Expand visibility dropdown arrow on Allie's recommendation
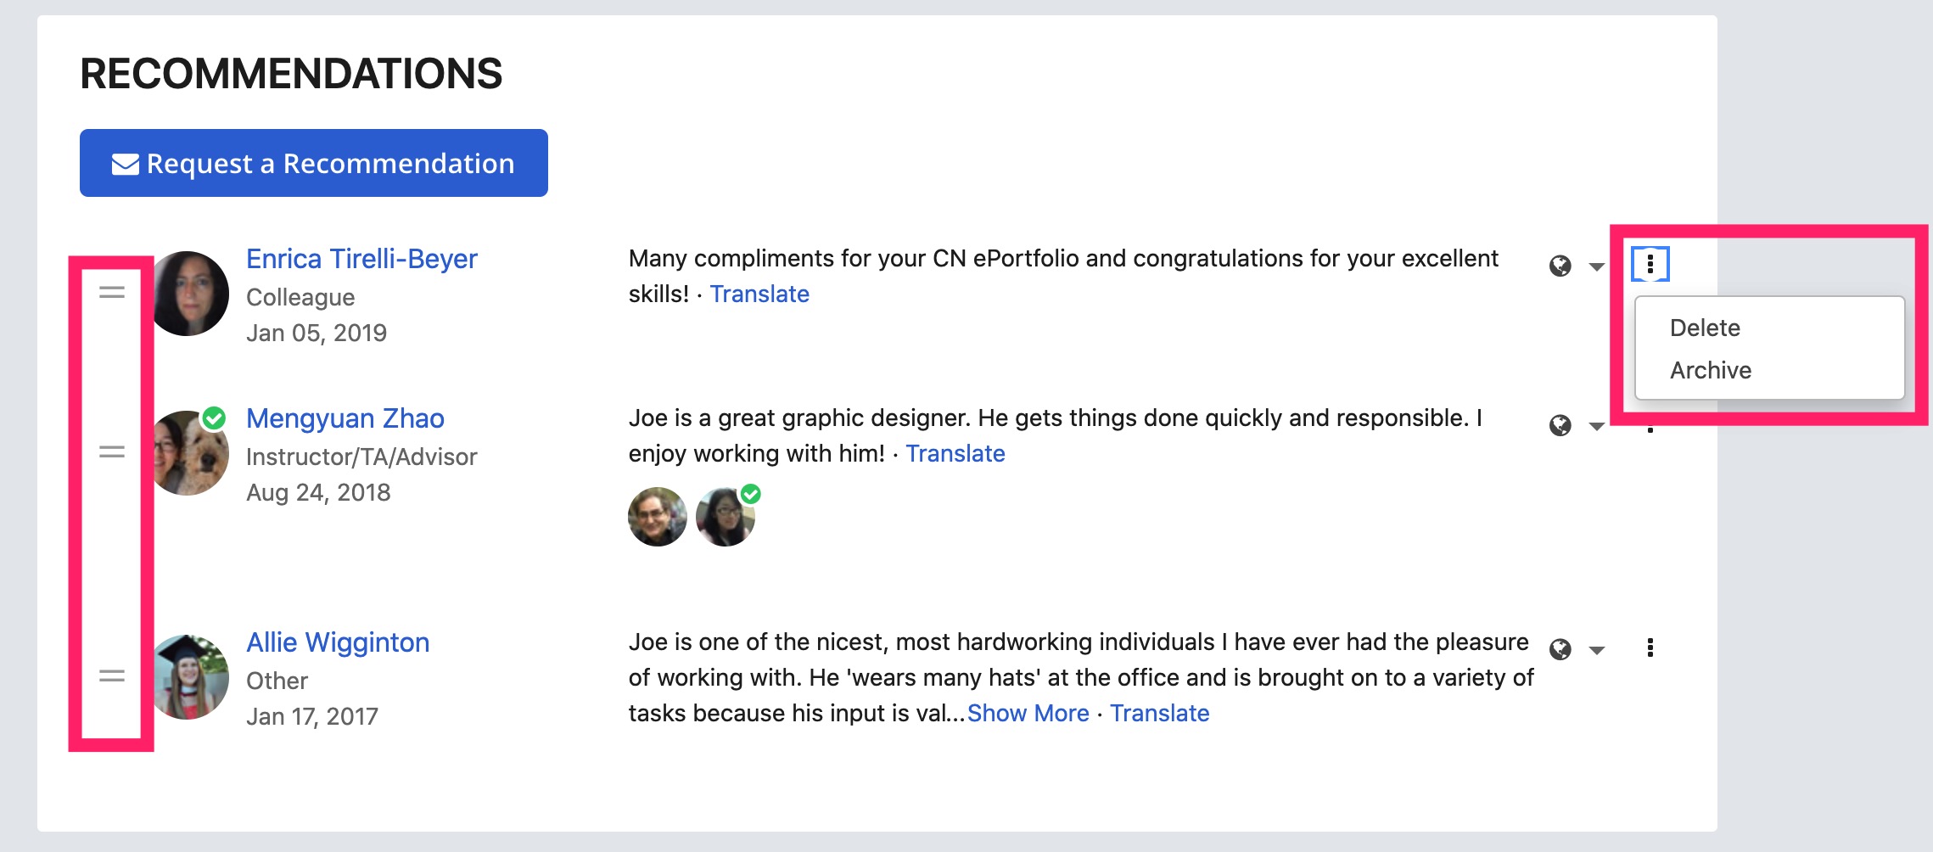This screenshot has height=852, width=1933. click(1596, 651)
